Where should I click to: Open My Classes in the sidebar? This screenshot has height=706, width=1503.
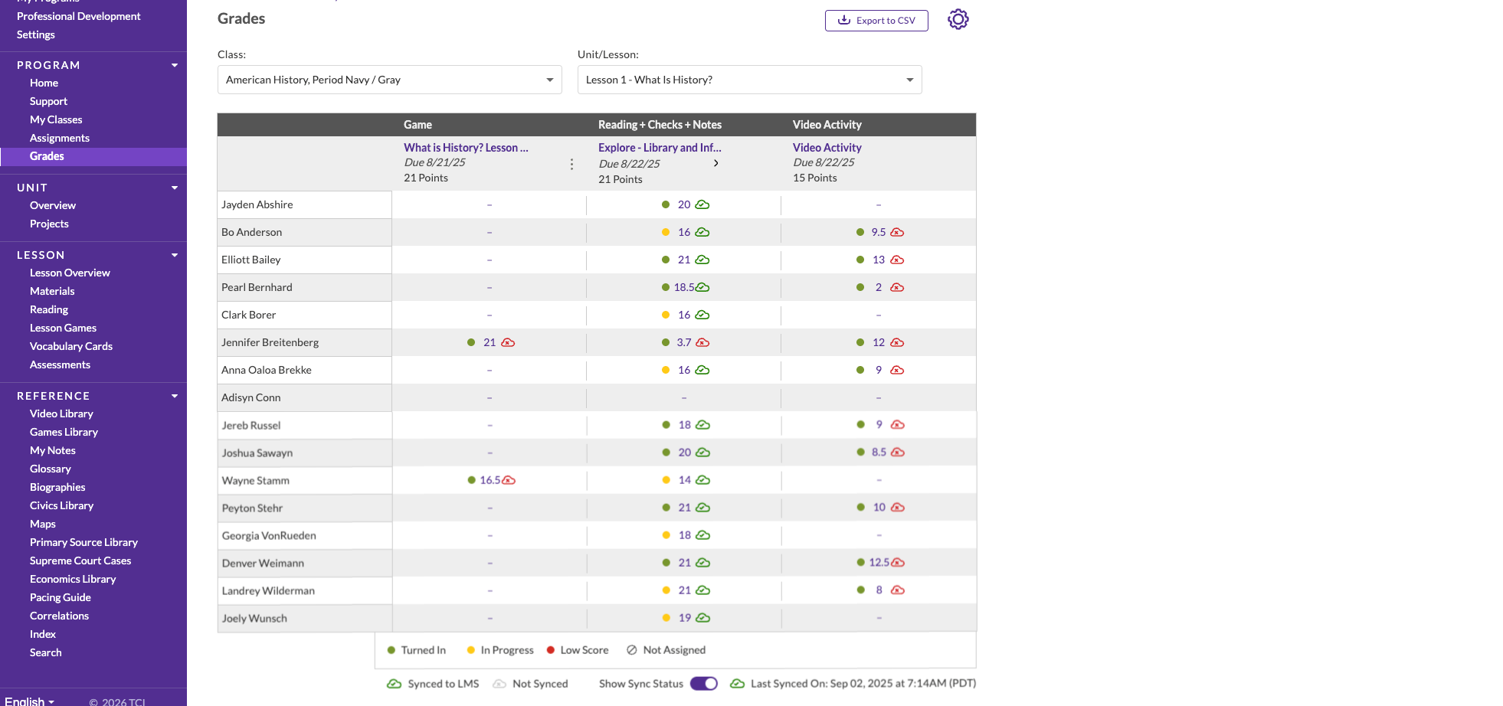click(x=56, y=119)
